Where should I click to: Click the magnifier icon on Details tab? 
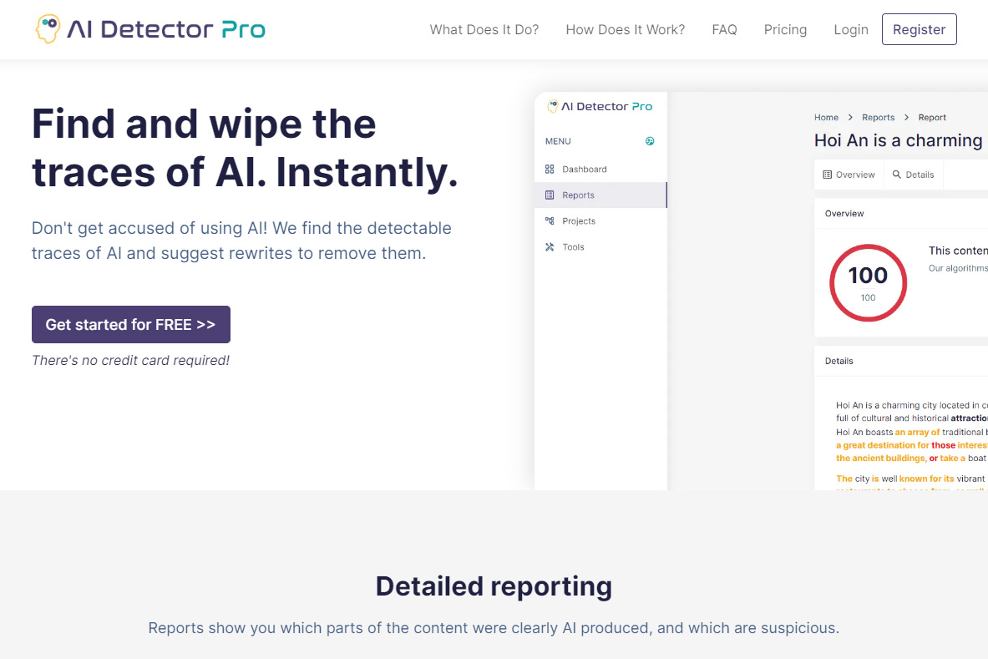(897, 175)
